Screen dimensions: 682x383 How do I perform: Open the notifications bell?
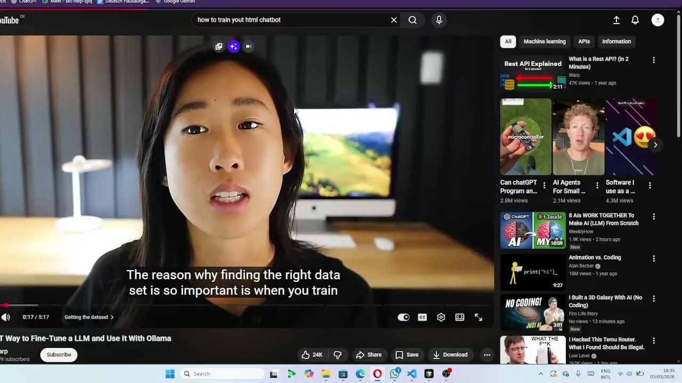635,20
